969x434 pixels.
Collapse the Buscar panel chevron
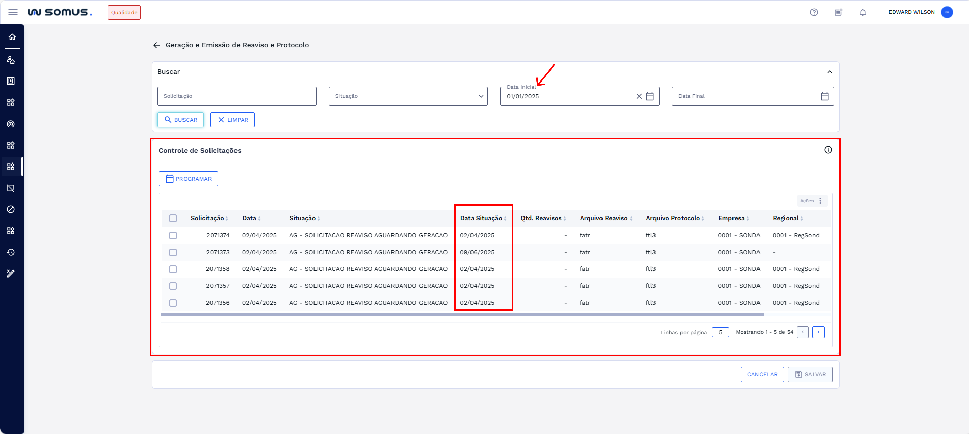click(x=829, y=72)
